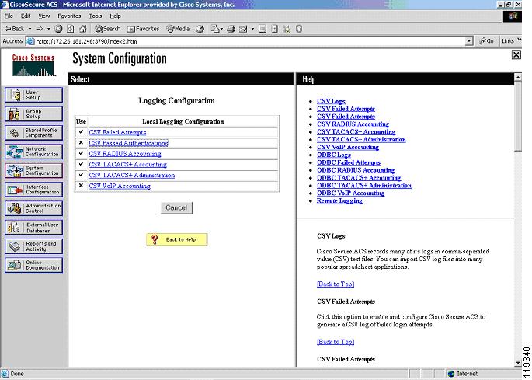Open the Edit toolbar button dropdown arrow
Viewport: 532px width, 380px height.
coord(252,29)
